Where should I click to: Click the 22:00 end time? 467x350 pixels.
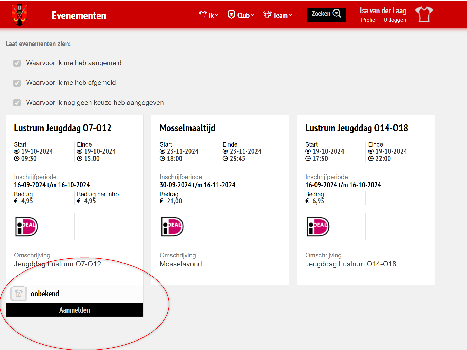coord(383,159)
